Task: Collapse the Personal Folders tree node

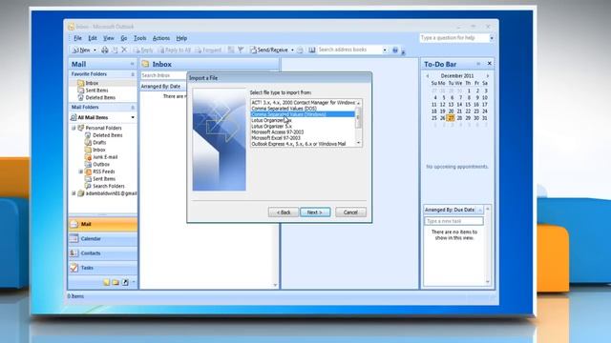Action: pos(74,128)
